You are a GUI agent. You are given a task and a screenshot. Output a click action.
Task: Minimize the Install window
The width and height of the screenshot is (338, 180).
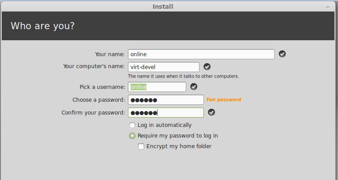click(x=327, y=7)
